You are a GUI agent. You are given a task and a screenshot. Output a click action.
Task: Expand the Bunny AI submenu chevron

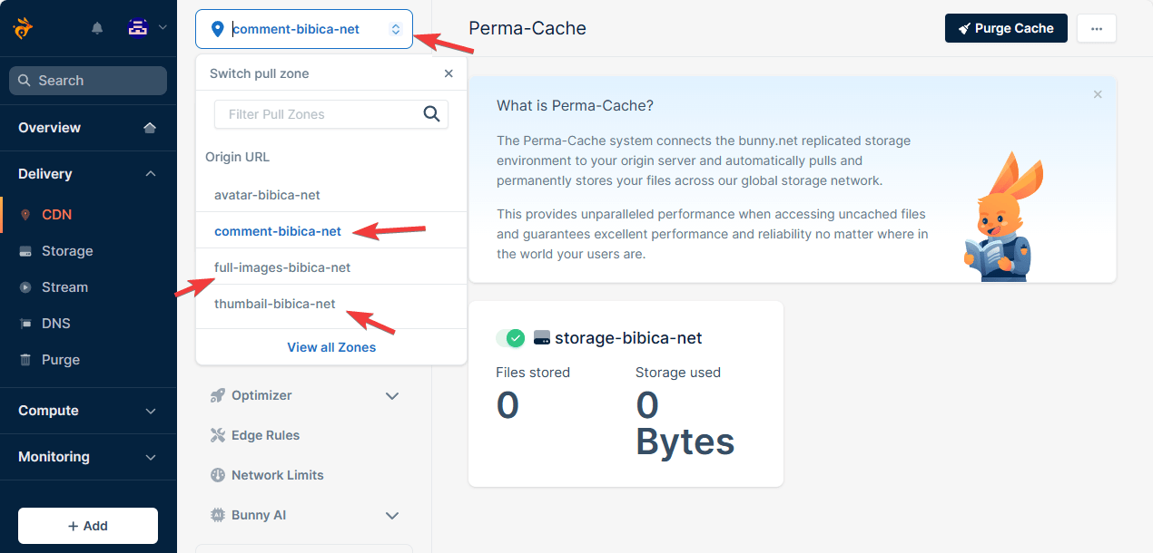(x=392, y=516)
